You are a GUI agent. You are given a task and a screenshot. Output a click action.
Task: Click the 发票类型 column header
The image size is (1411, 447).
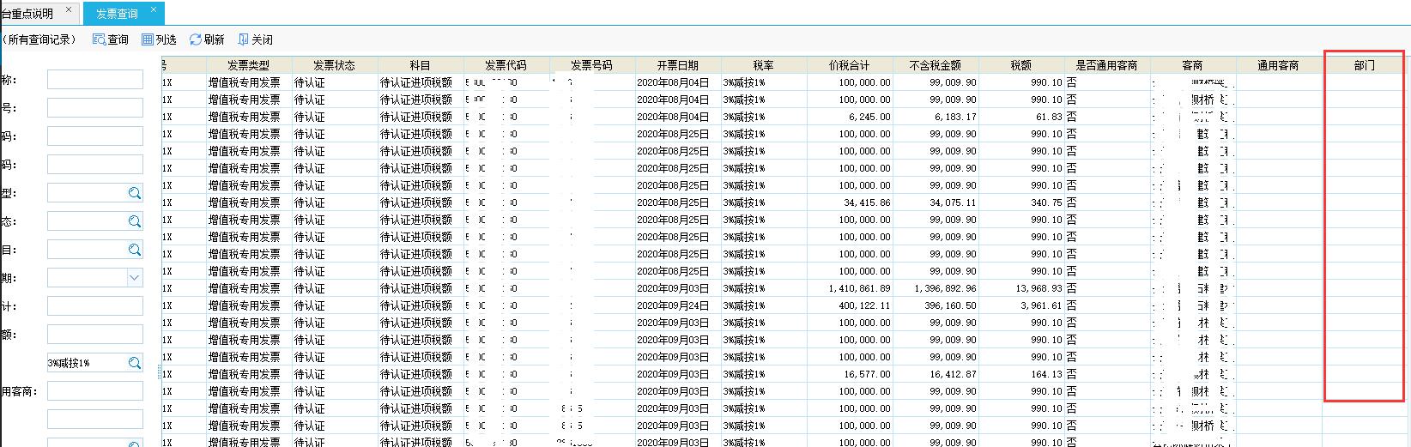coord(248,65)
